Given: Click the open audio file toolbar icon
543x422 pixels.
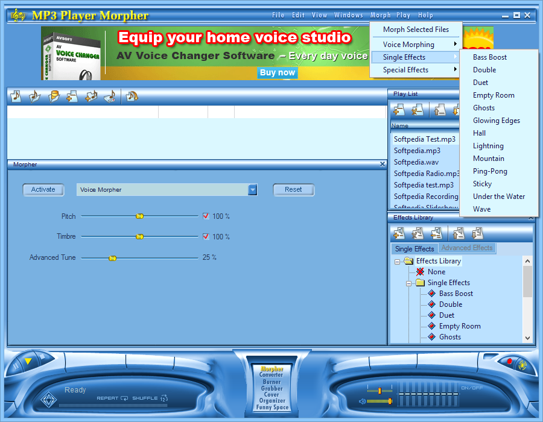Looking at the screenshot, I should pyautogui.click(x=16, y=96).
